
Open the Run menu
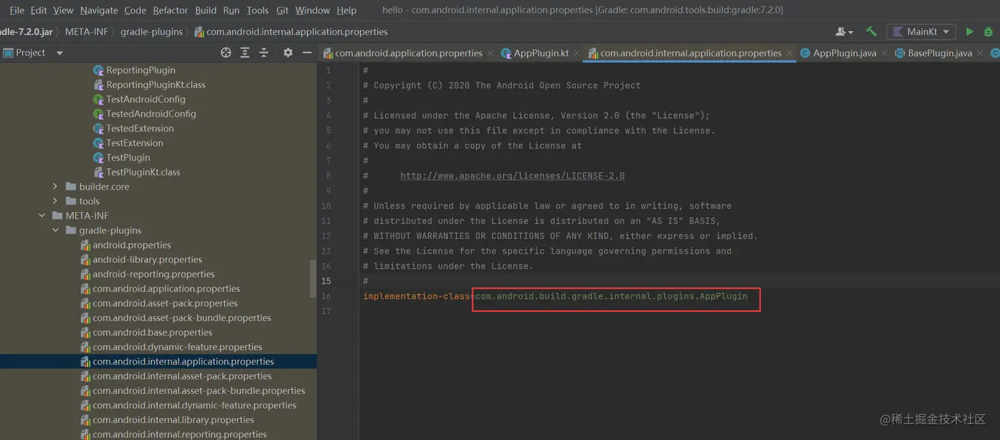pyautogui.click(x=231, y=10)
